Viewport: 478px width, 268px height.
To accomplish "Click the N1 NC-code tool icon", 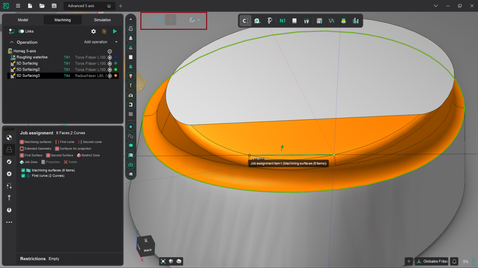I will coord(282,21).
